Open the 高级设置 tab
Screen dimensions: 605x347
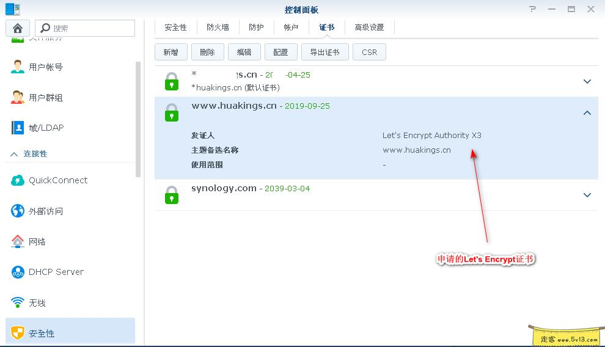click(369, 27)
